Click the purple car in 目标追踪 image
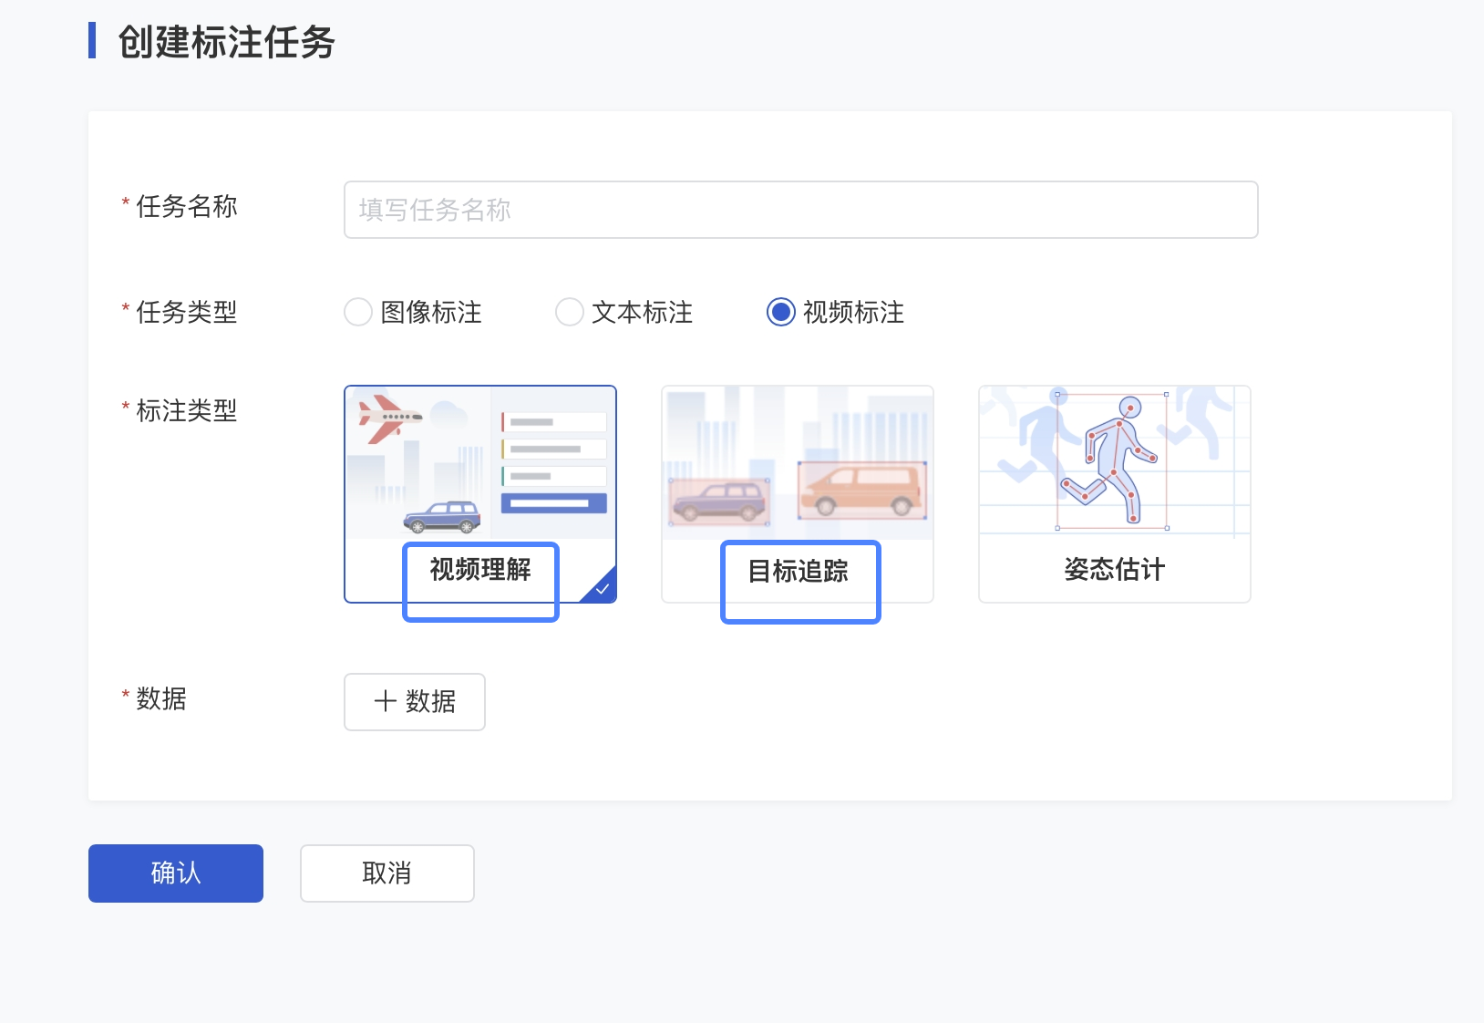 718,501
